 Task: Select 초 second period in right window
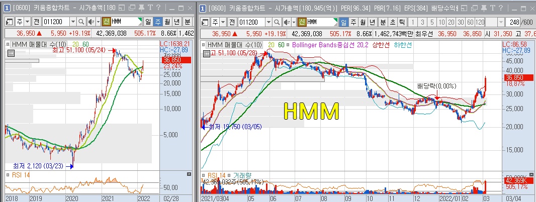[392, 22]
